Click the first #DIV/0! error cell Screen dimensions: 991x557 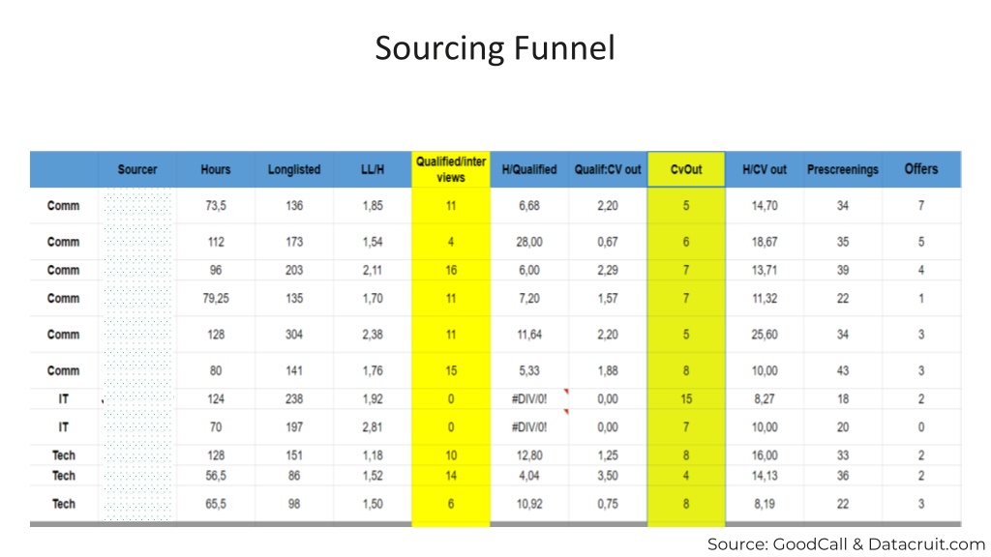[529, 399]
